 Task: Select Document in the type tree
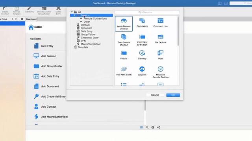87,28
